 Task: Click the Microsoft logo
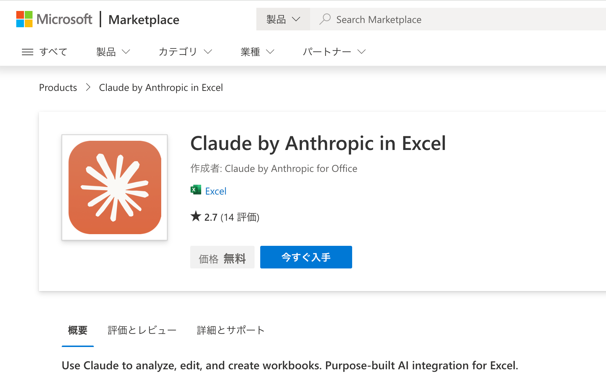[x=54, y=19]
